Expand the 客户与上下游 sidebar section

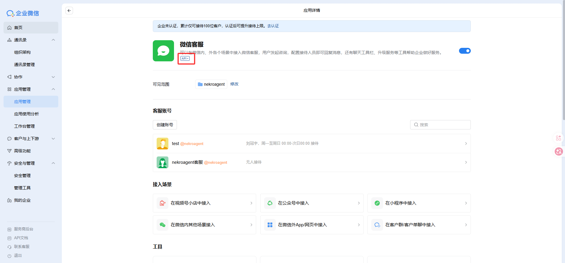tap(53, 139)
